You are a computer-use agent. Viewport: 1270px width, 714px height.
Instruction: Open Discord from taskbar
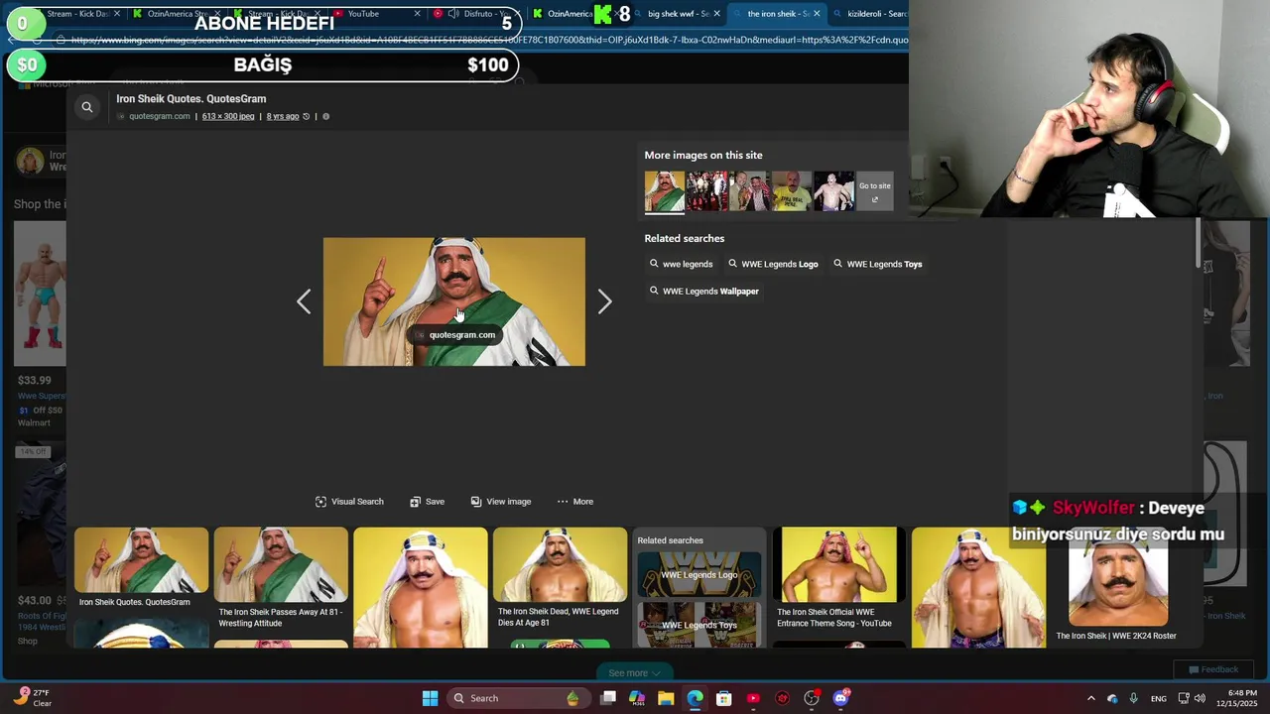click(841, 698)
